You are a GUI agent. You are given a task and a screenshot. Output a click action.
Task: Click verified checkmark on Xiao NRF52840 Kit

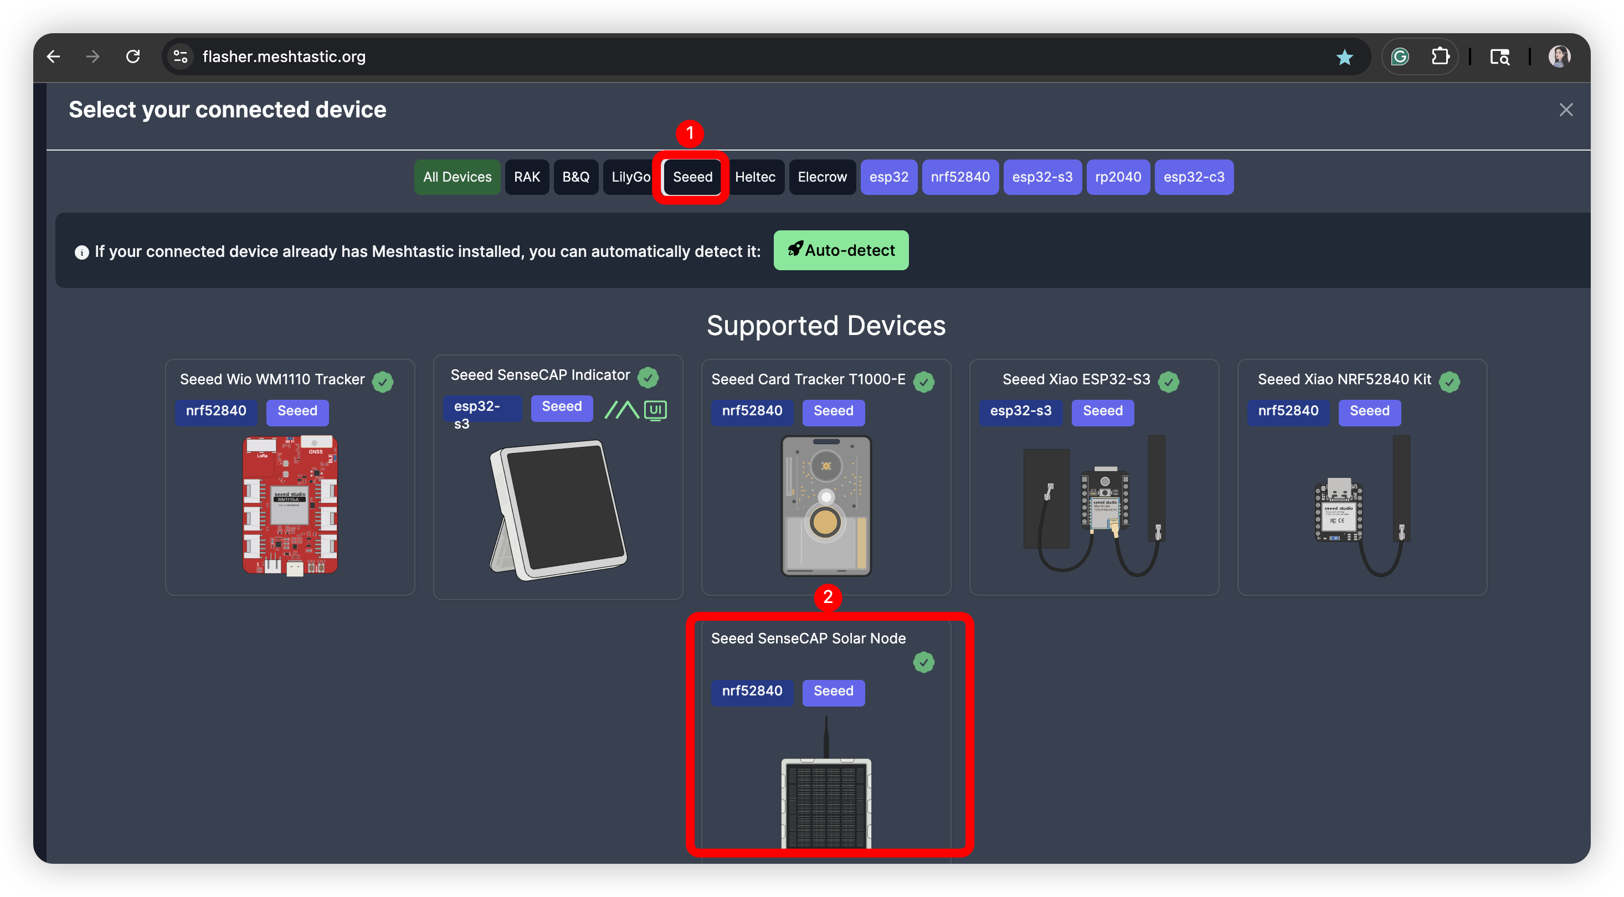tap(1450, 382)
